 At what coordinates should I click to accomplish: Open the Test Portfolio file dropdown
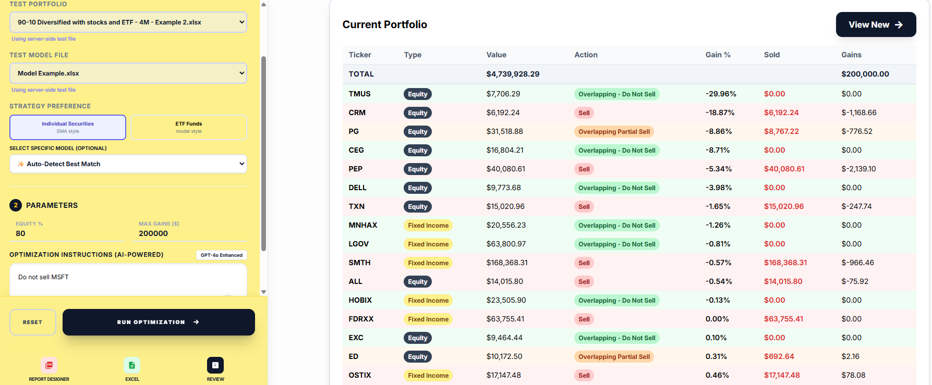pyautogui.click(x=128, y=22)
